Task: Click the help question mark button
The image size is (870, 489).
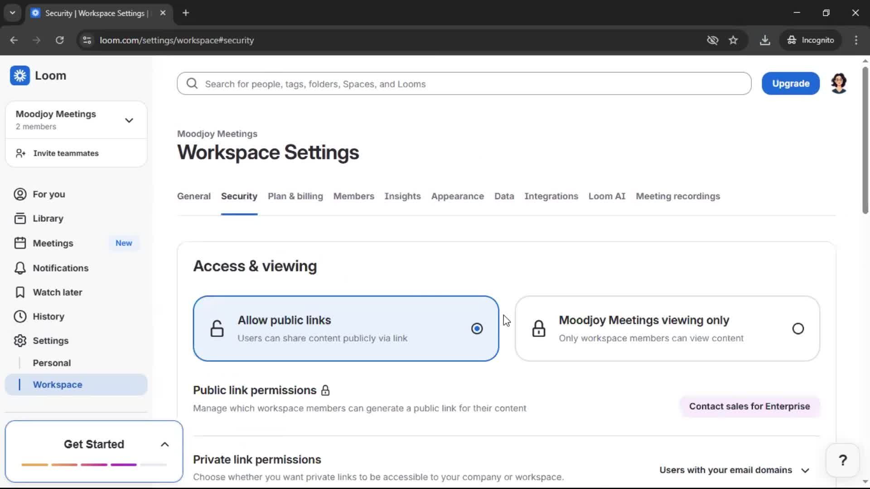Action: pos(842,460)
